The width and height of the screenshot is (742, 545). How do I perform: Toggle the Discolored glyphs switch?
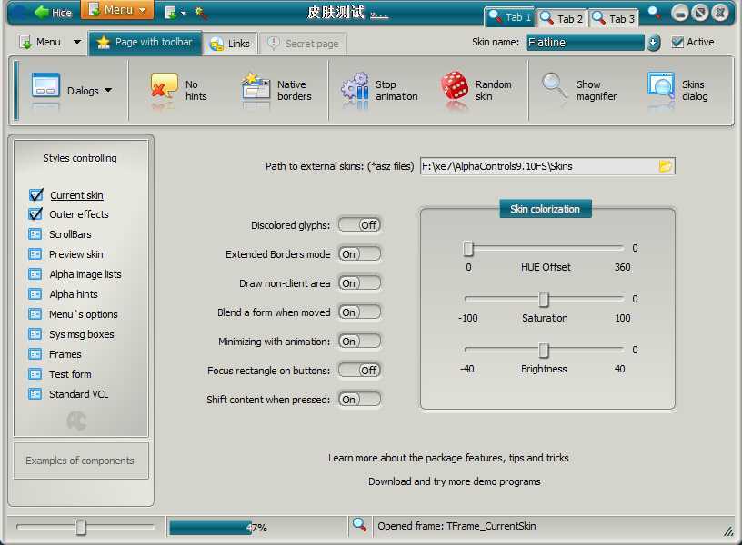click(359, 224)
